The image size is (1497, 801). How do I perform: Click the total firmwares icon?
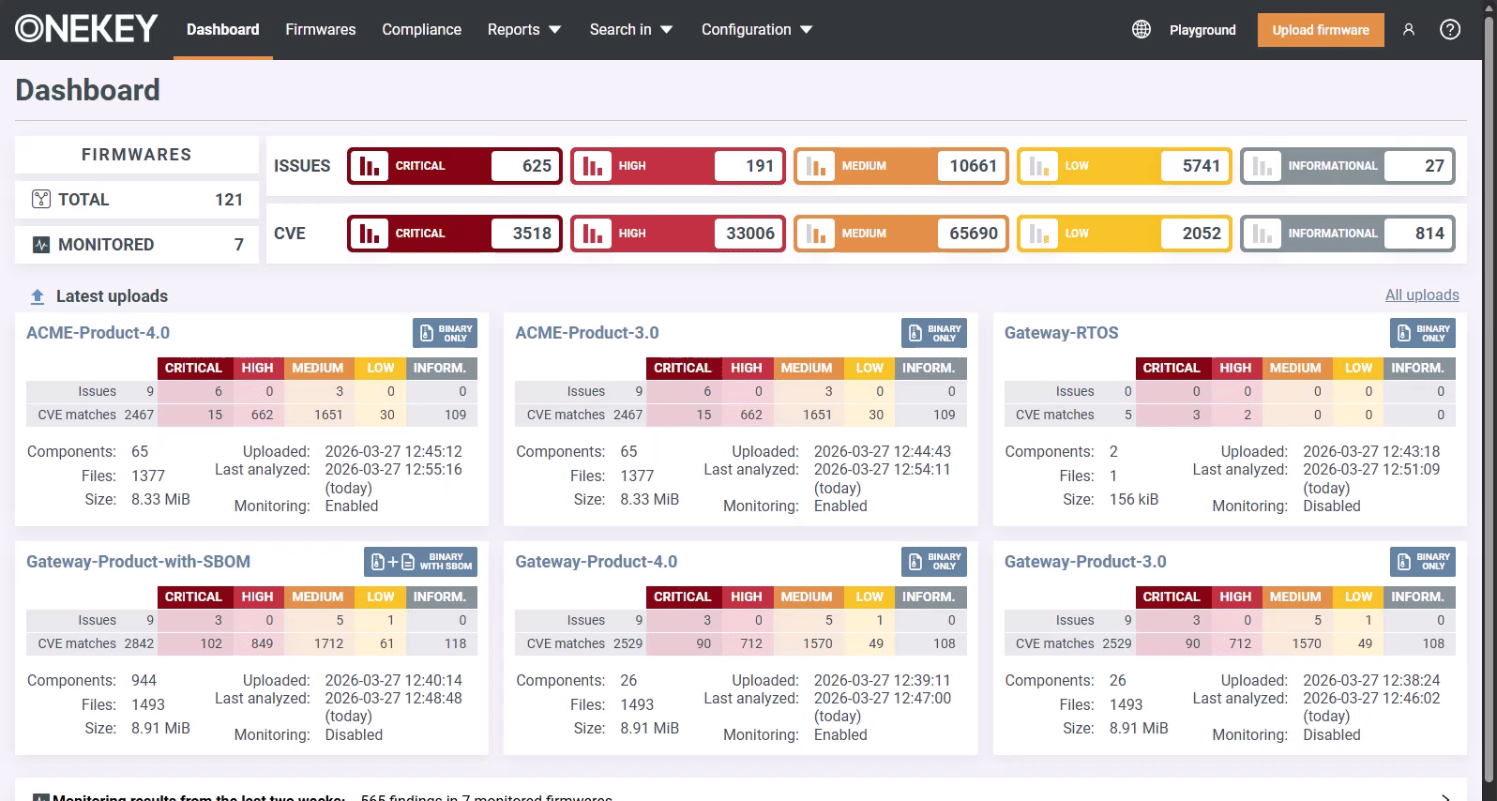coord(41,200)
